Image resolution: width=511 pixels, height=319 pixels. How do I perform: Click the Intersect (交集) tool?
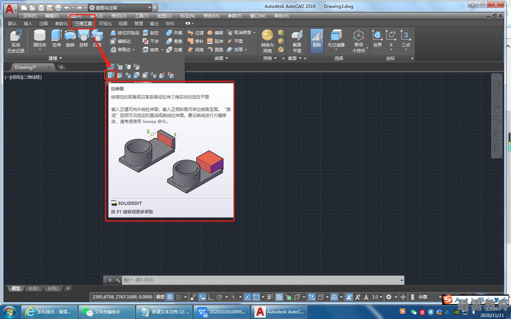point(175,50)
